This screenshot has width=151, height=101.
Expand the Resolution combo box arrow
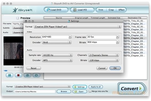(70, 37)
